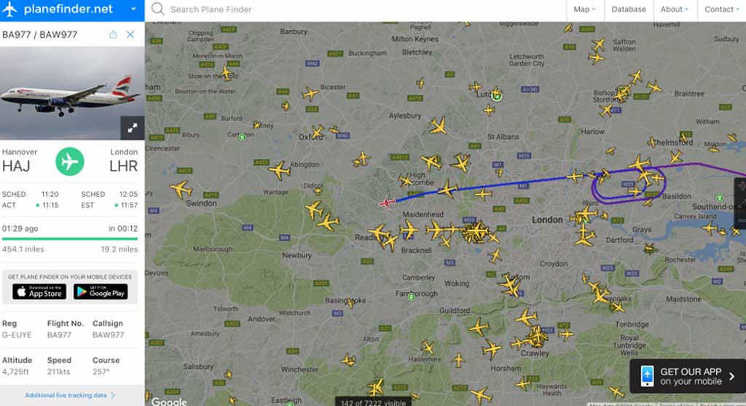This screenshot has height=406, width=746.
Task: Open the Map dropdown menu
Action: tap(585, 9)
